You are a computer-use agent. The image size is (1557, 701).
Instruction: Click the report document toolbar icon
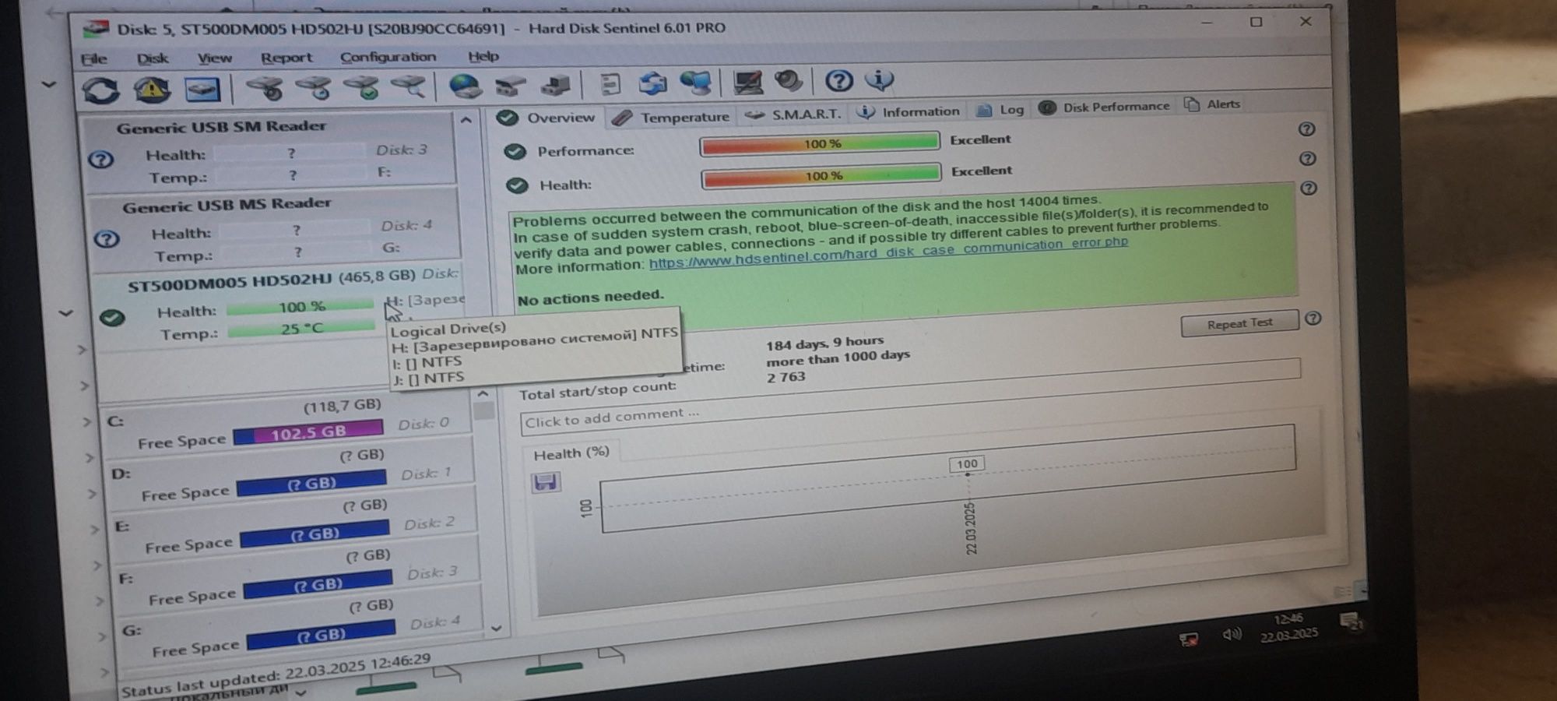coord(610,84)
